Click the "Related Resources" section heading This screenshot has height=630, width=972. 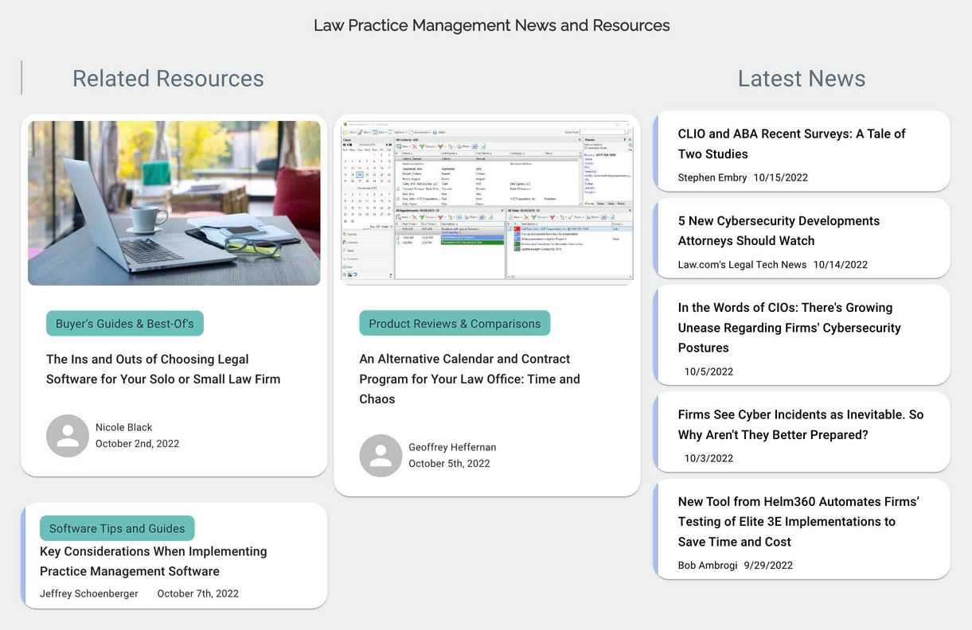(168, 78)
